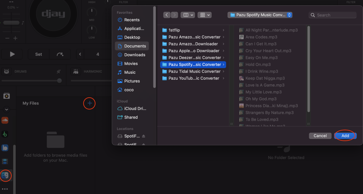Adjust the drums level slider
This screenshot has height=194, width=363.
59,80
